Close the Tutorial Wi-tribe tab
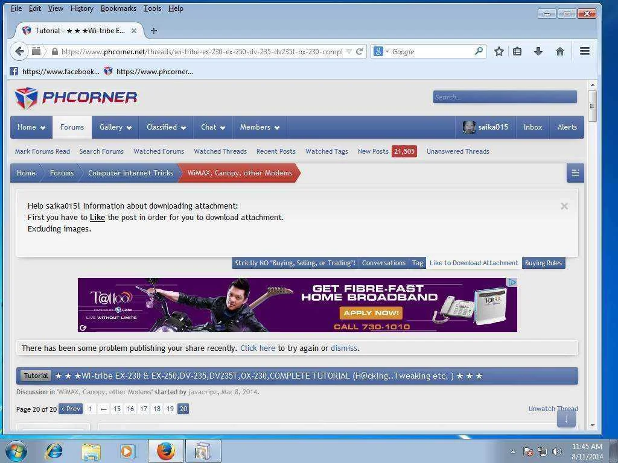This screenshot has width=618, height=463. click(134, 31)
